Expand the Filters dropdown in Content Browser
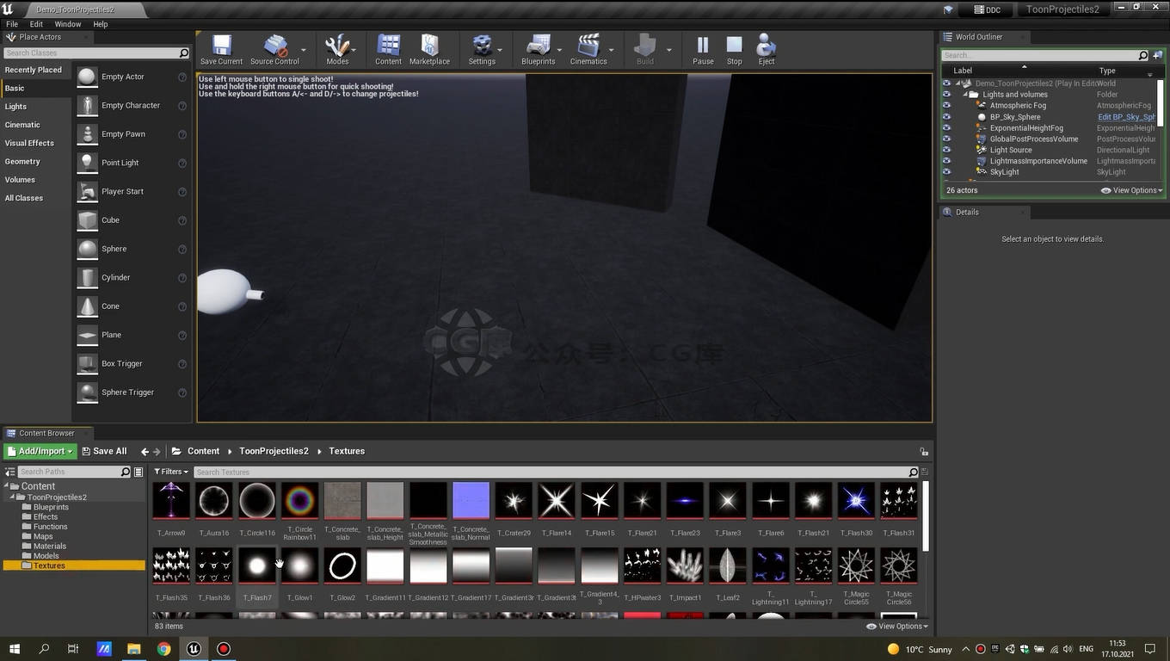This screenshot has width=1170, height=661. (170, 472)
